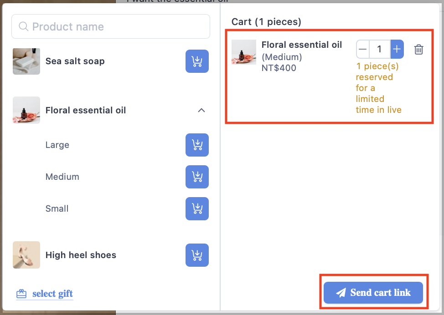Click the Product name search field
The width and height of the screenshot is (444, 315).
(111, 26)
